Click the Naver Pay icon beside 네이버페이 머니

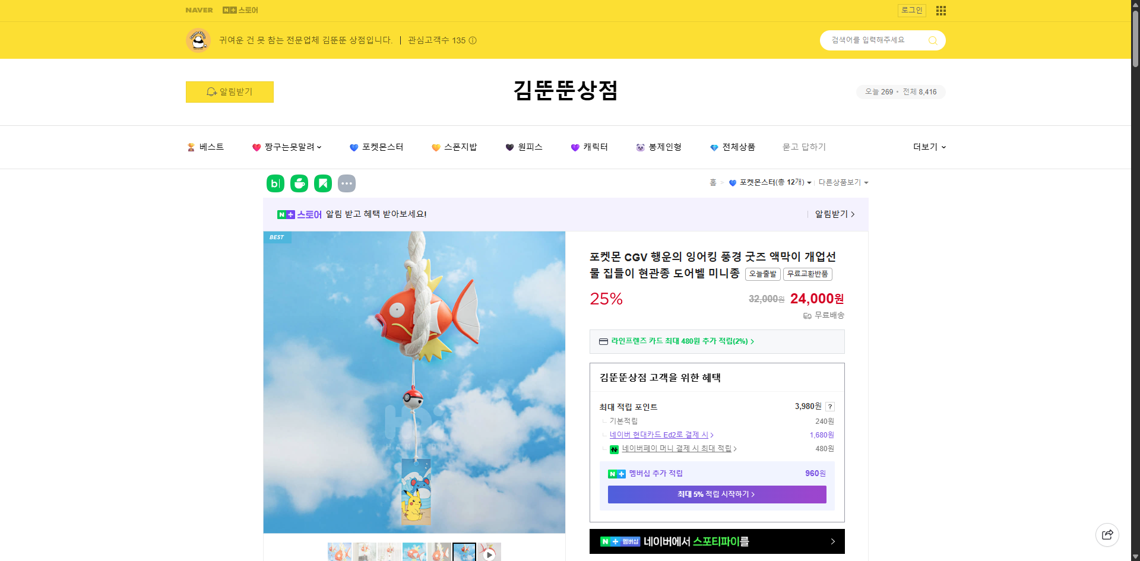[615, 449]
